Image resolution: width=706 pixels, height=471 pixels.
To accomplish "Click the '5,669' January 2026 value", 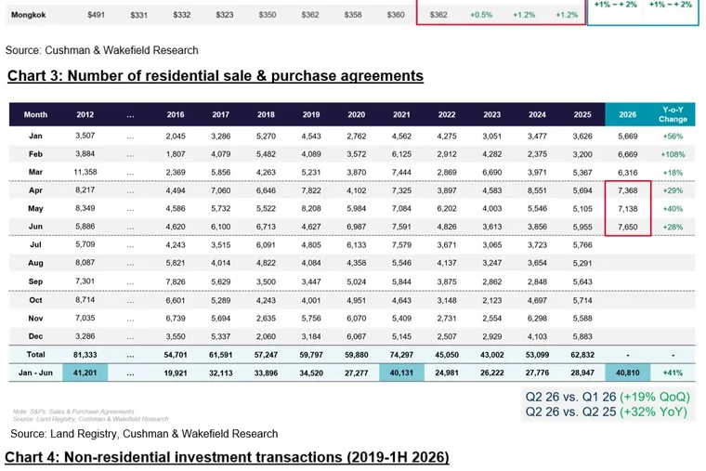I will point(628,136).
